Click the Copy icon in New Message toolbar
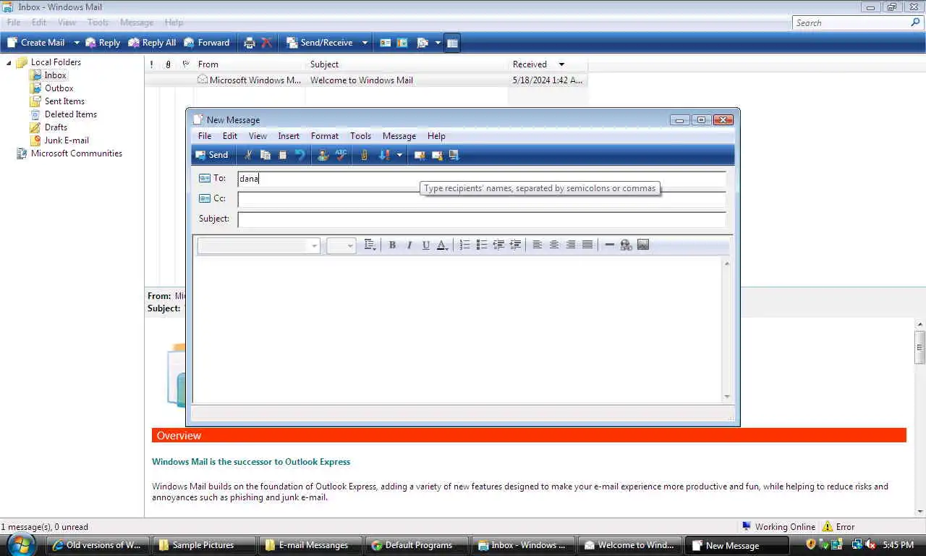This screenshot has width=926, height=556. (x=266, y=155)
